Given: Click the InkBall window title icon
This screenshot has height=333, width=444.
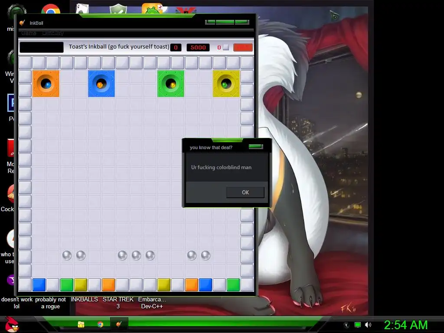Looking at the screenshot, I should (x=23, y=23).
